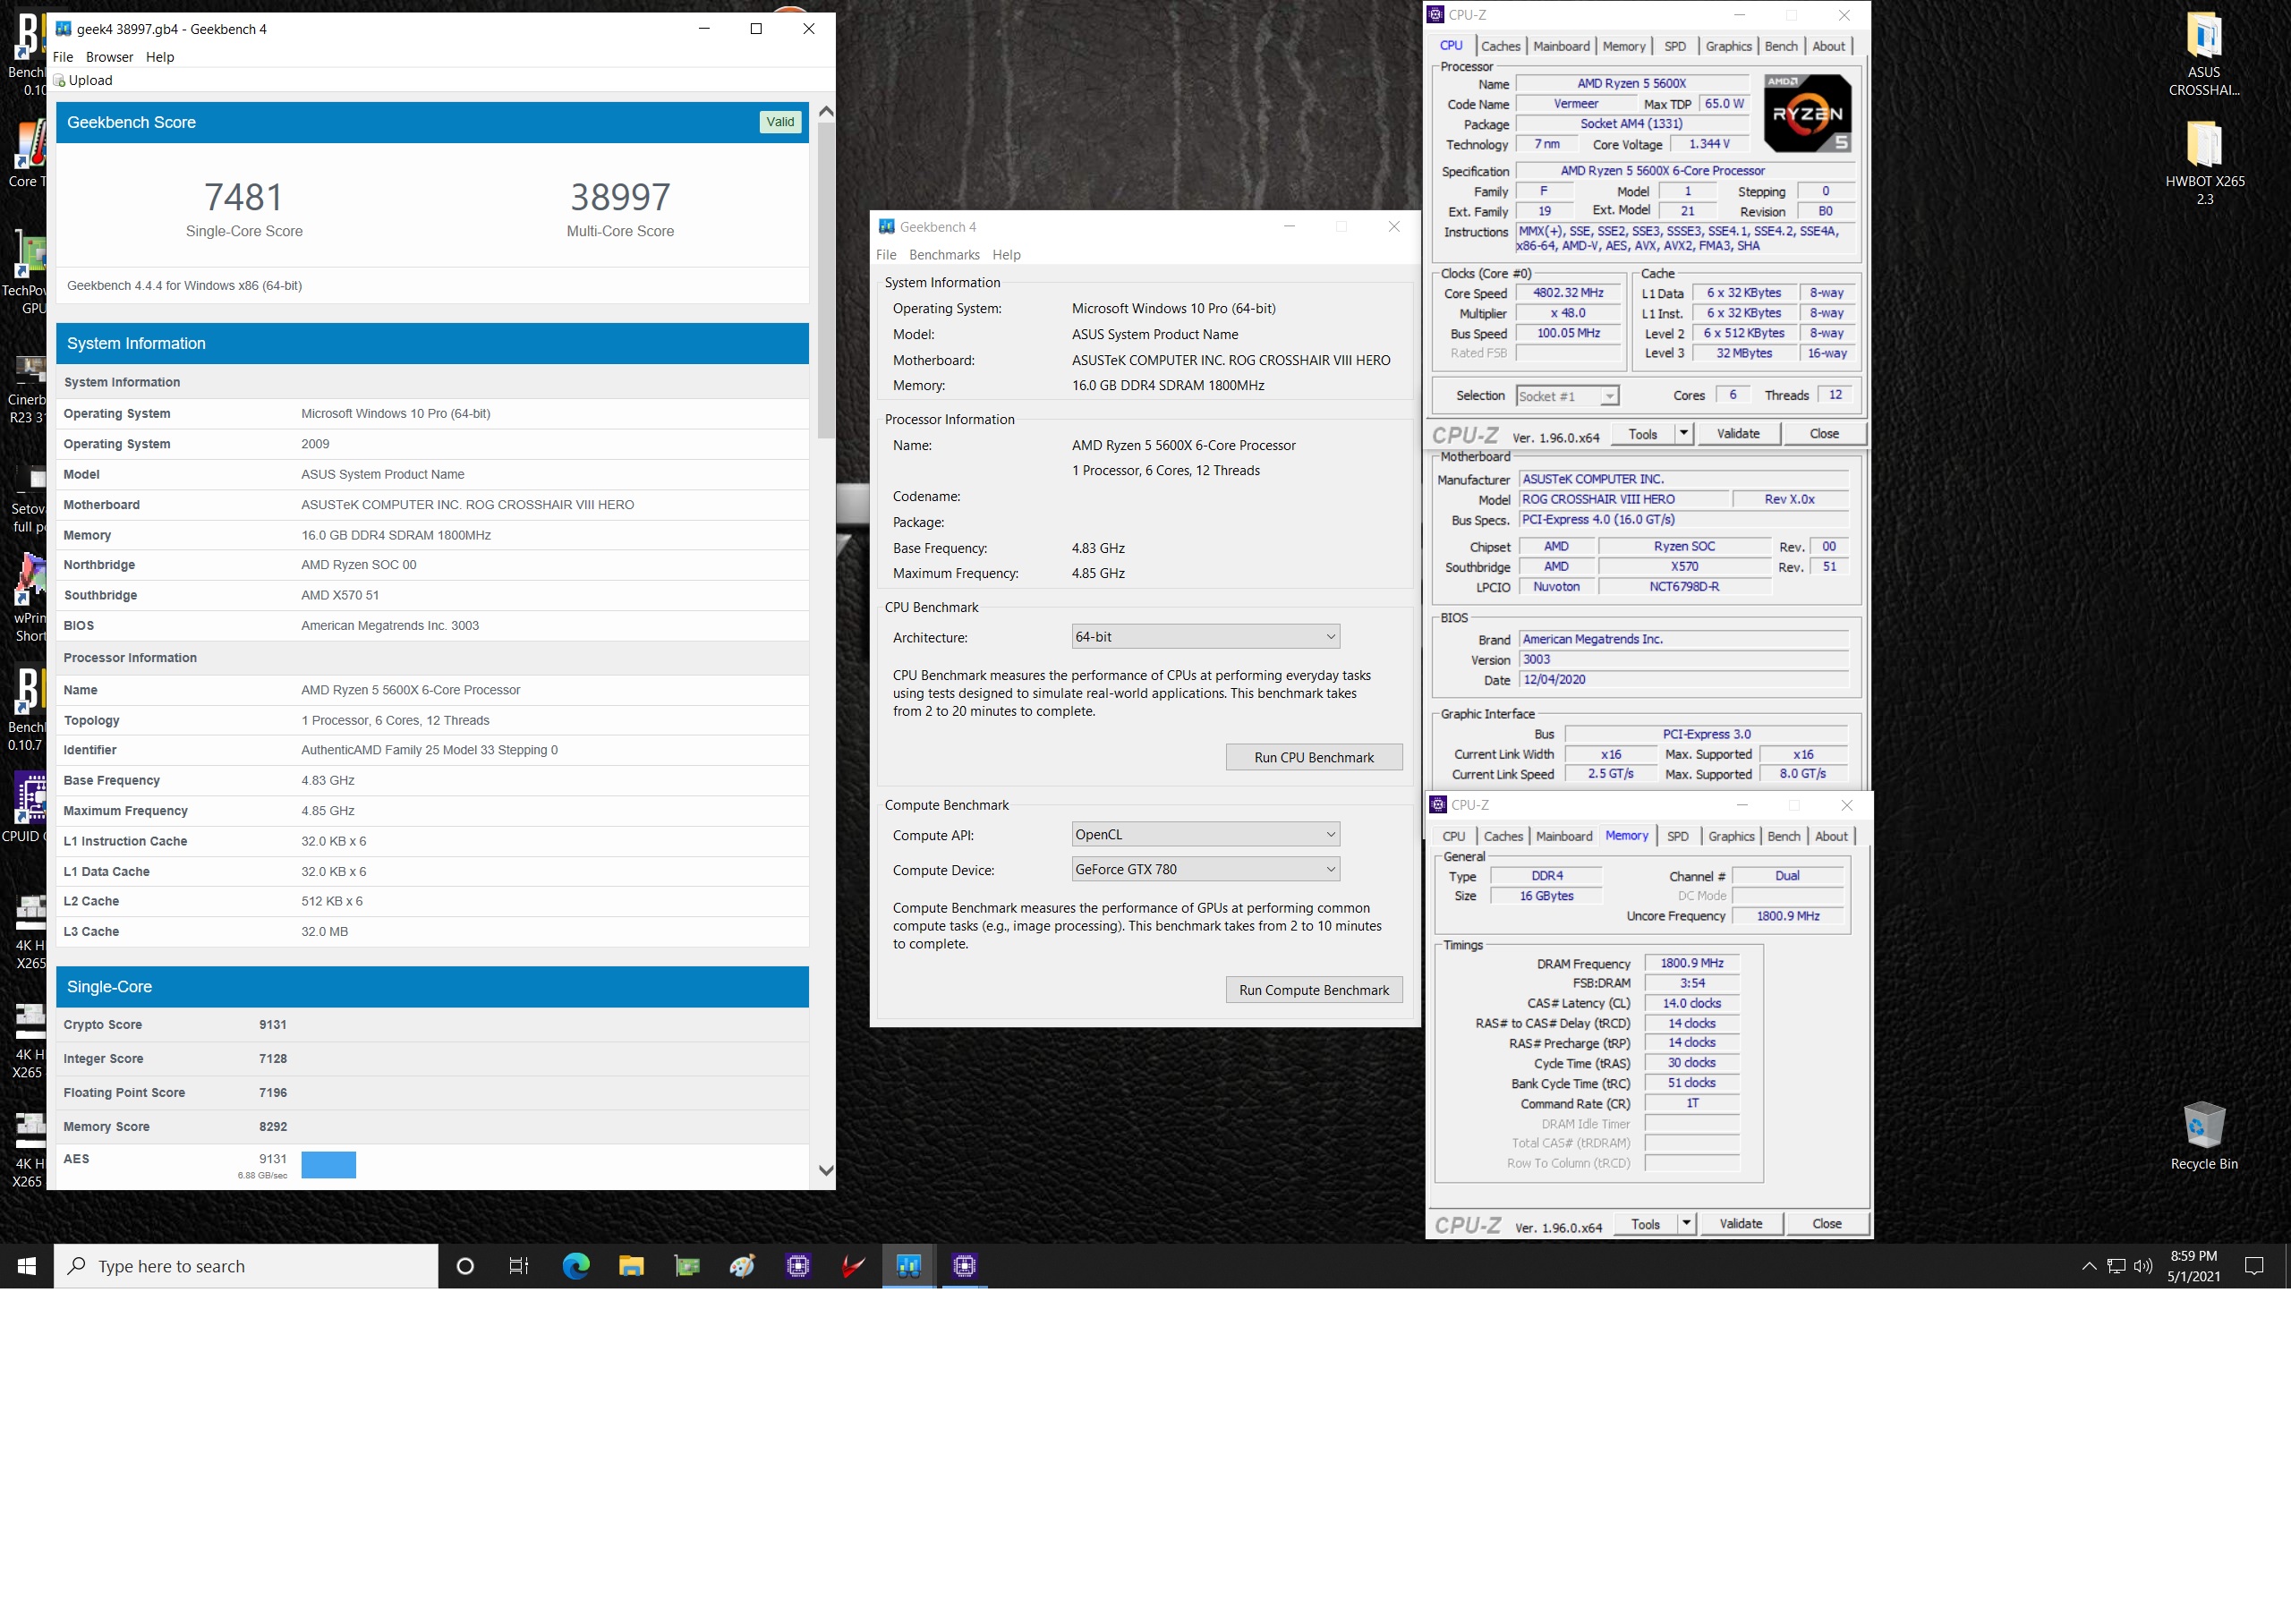The image size is (2291, 1624).
Task: Click the network icon in system tray
Action: point(2116,1266)
